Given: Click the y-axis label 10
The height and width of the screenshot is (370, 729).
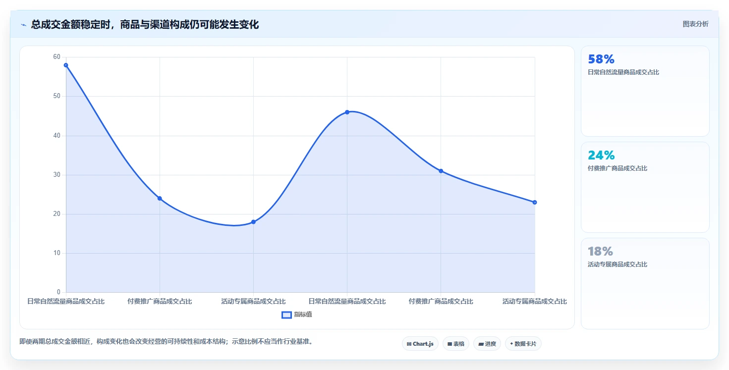Looking at the screenshot, I should click(x=56, y=253).
